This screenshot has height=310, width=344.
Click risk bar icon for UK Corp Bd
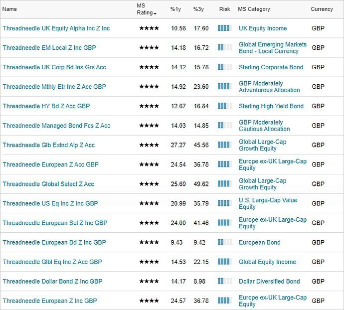(225, 67)
